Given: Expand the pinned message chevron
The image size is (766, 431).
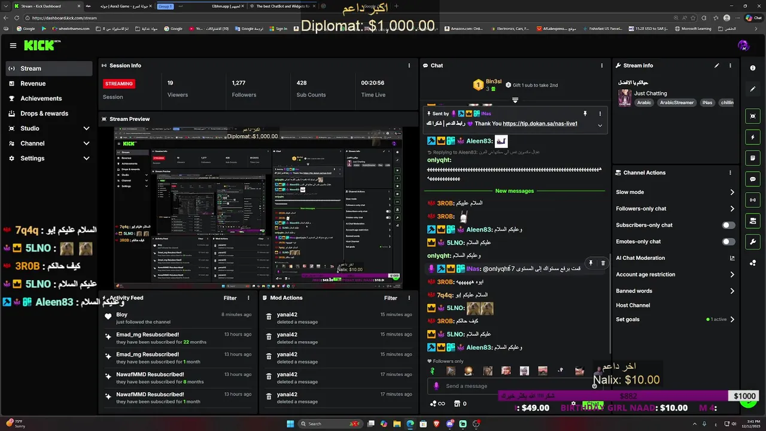Looking at the screenshot, I should 600,125.
